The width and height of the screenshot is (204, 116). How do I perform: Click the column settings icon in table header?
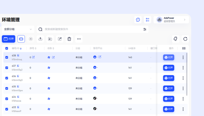(x=184, y=48)
